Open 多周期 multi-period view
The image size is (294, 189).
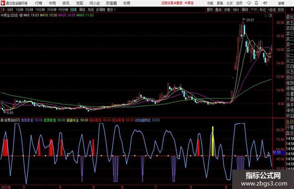(x=100, y=10)
